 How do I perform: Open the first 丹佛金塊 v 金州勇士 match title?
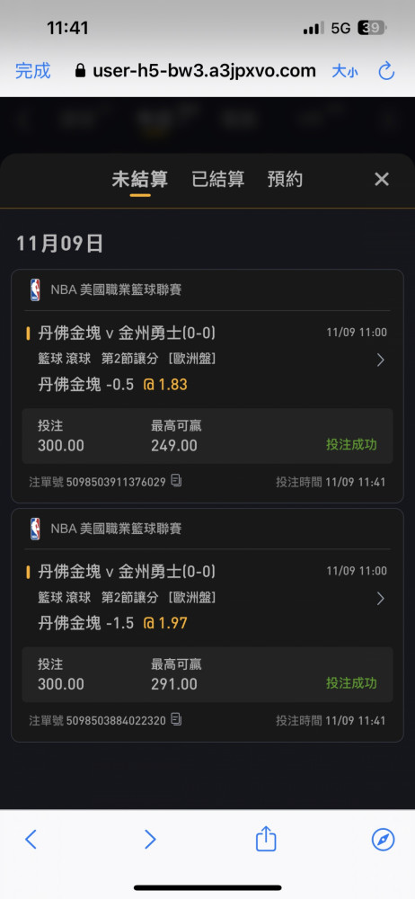tap(127, 333)
